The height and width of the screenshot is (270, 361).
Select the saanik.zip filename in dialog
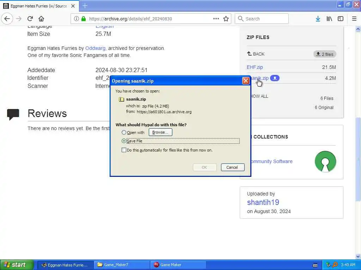136,99
